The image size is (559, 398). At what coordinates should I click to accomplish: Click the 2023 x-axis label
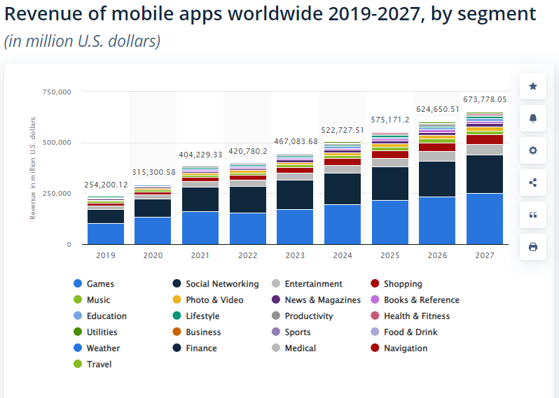pyautogui.click(x=295, y=255)
